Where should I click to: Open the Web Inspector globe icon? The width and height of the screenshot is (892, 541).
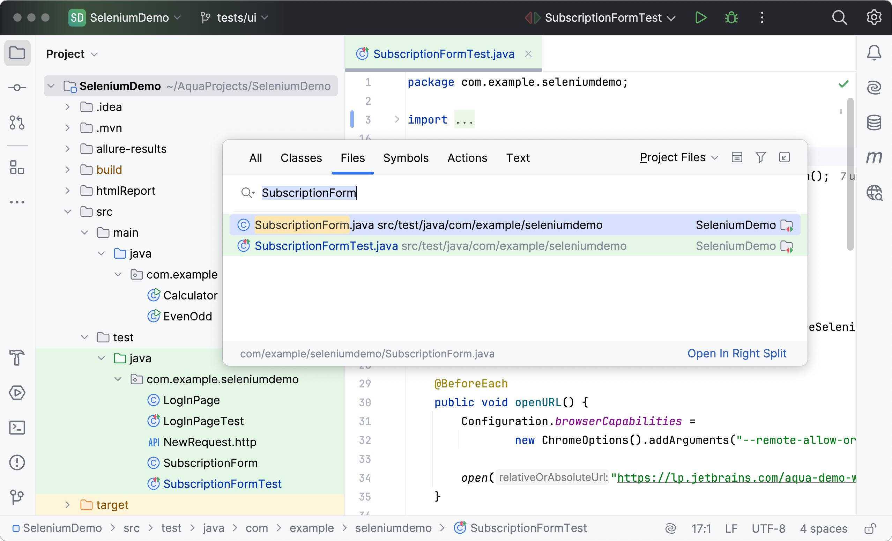pyautogui.click(x=874, y=192)
